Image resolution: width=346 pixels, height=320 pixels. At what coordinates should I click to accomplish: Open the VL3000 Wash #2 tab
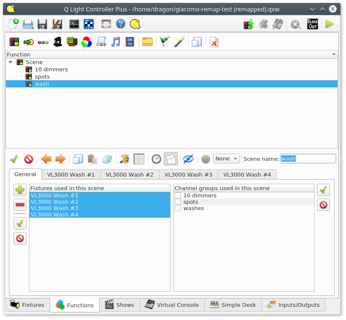pos(129,175)
